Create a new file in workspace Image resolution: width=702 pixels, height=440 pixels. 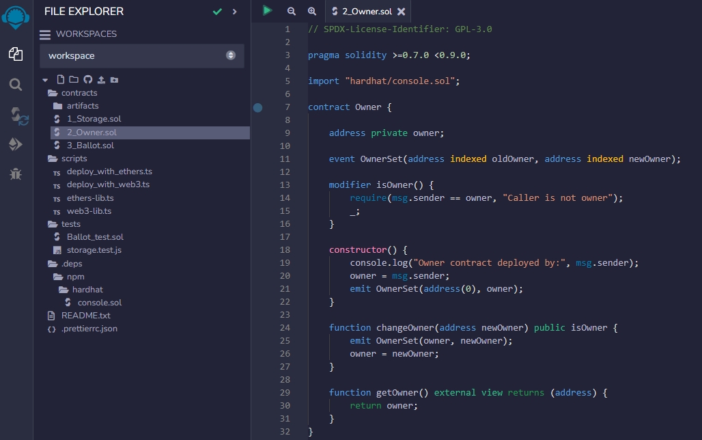[61, 80]
